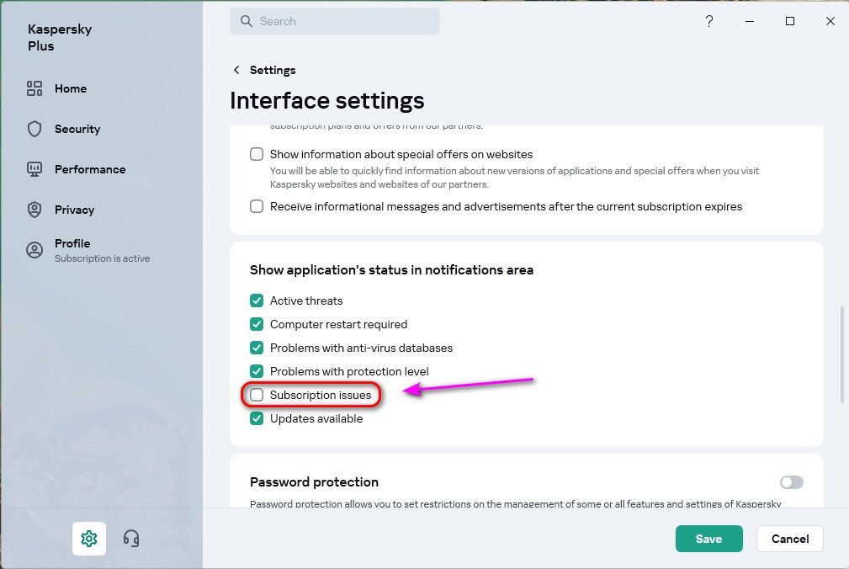This screenshot has height=569, width=849.
Task: Open the support headset icon
Action: (x=131, y=539)
